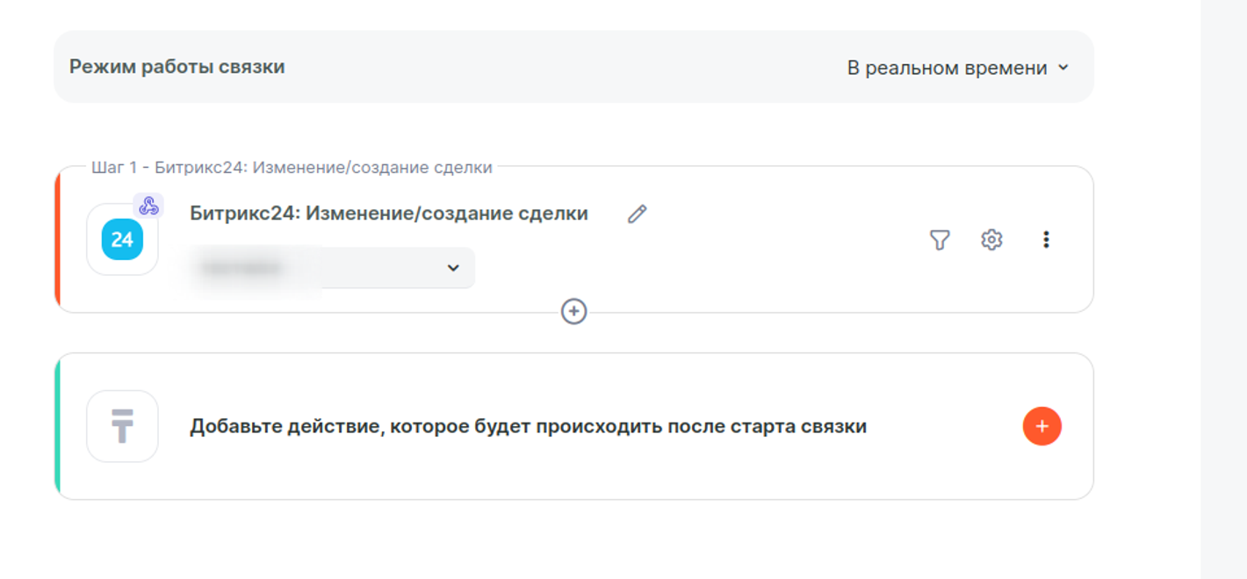Viewport: 1247px width, 579px height.
Task: Click the arrow of the account selector
Action: coord(453,268)
